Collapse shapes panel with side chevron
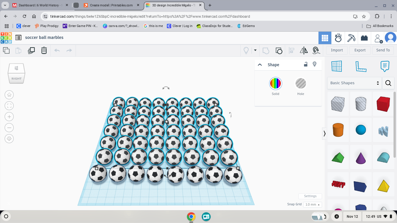Viewport: 397px width, 223px height. (324, 134)
